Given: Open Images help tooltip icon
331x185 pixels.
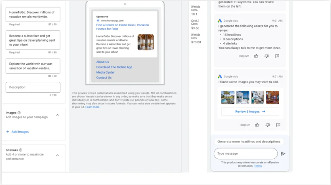Looking at the screenshot, I should click(19, 113).
